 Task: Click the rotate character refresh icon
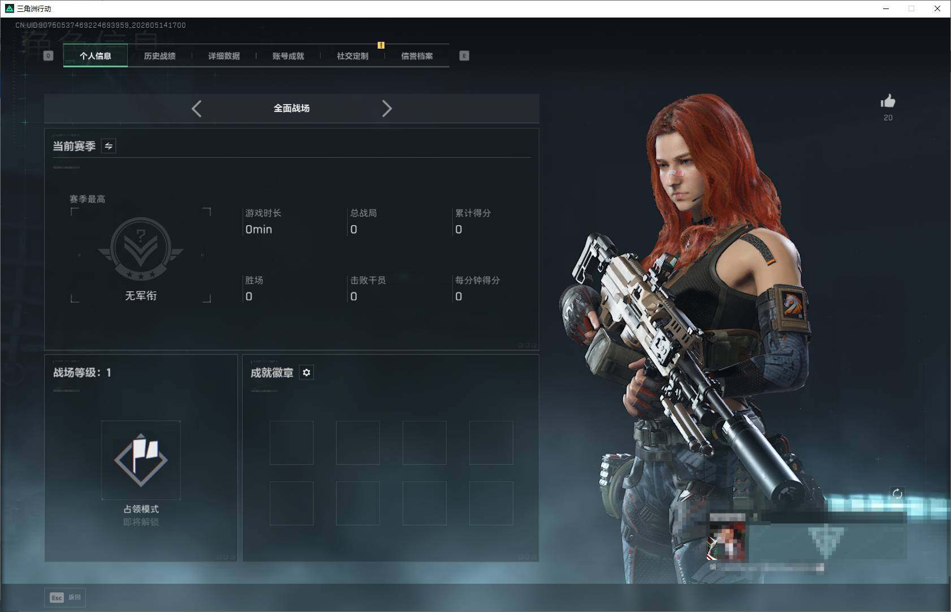click(x=897, y=494)
